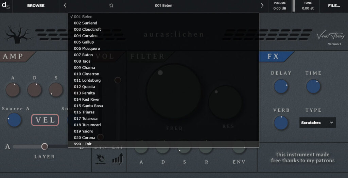Pick preset 020 Corona
Image resolution: width=348 pixels, height=178 pixels.
(x=163, y=137)
